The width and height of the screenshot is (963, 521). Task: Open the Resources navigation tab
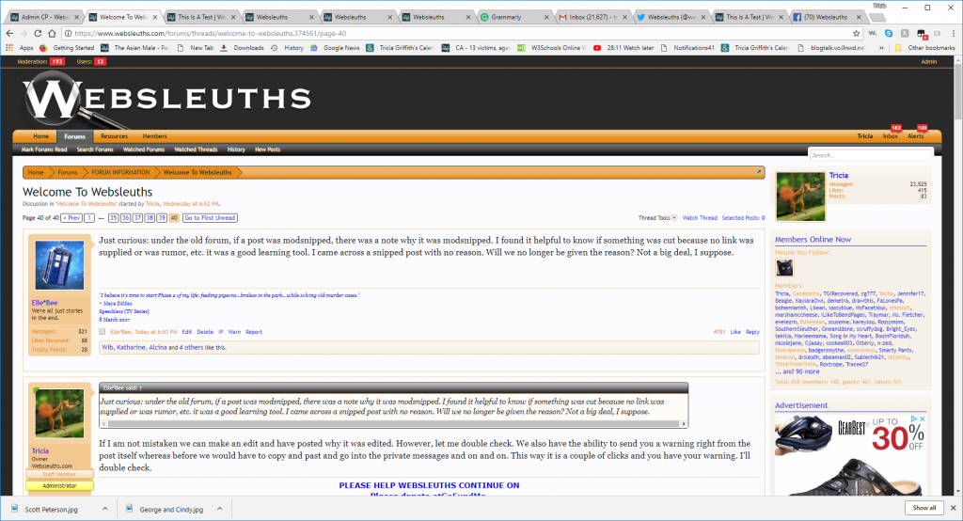point(114,136)
